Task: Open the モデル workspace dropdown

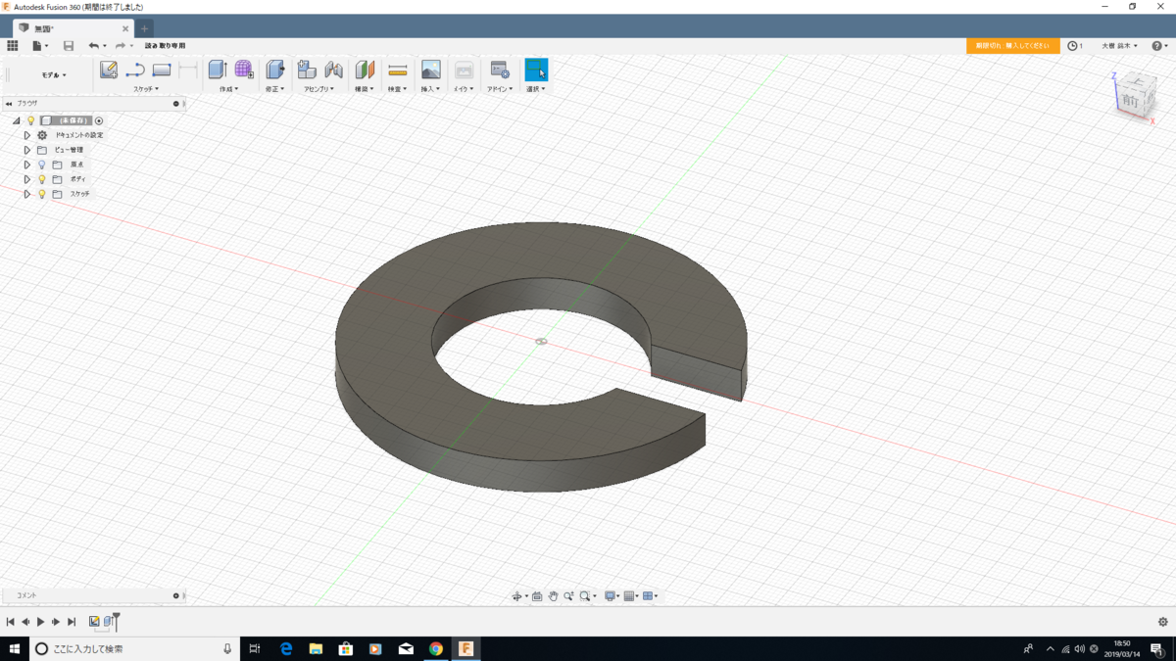Action: click(x=53, y=74)
